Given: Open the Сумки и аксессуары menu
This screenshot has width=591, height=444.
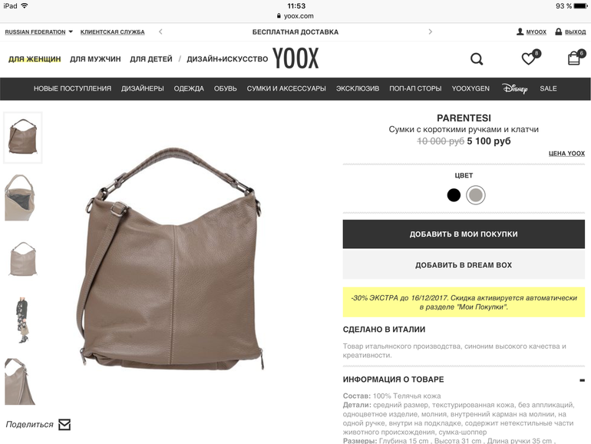Looking at the screenshot, I should click(x=286, y=88).
